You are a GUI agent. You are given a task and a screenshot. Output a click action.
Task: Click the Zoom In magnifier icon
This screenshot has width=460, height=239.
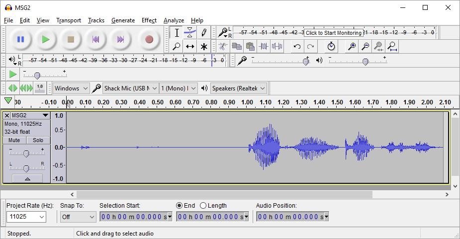point(352,46)
